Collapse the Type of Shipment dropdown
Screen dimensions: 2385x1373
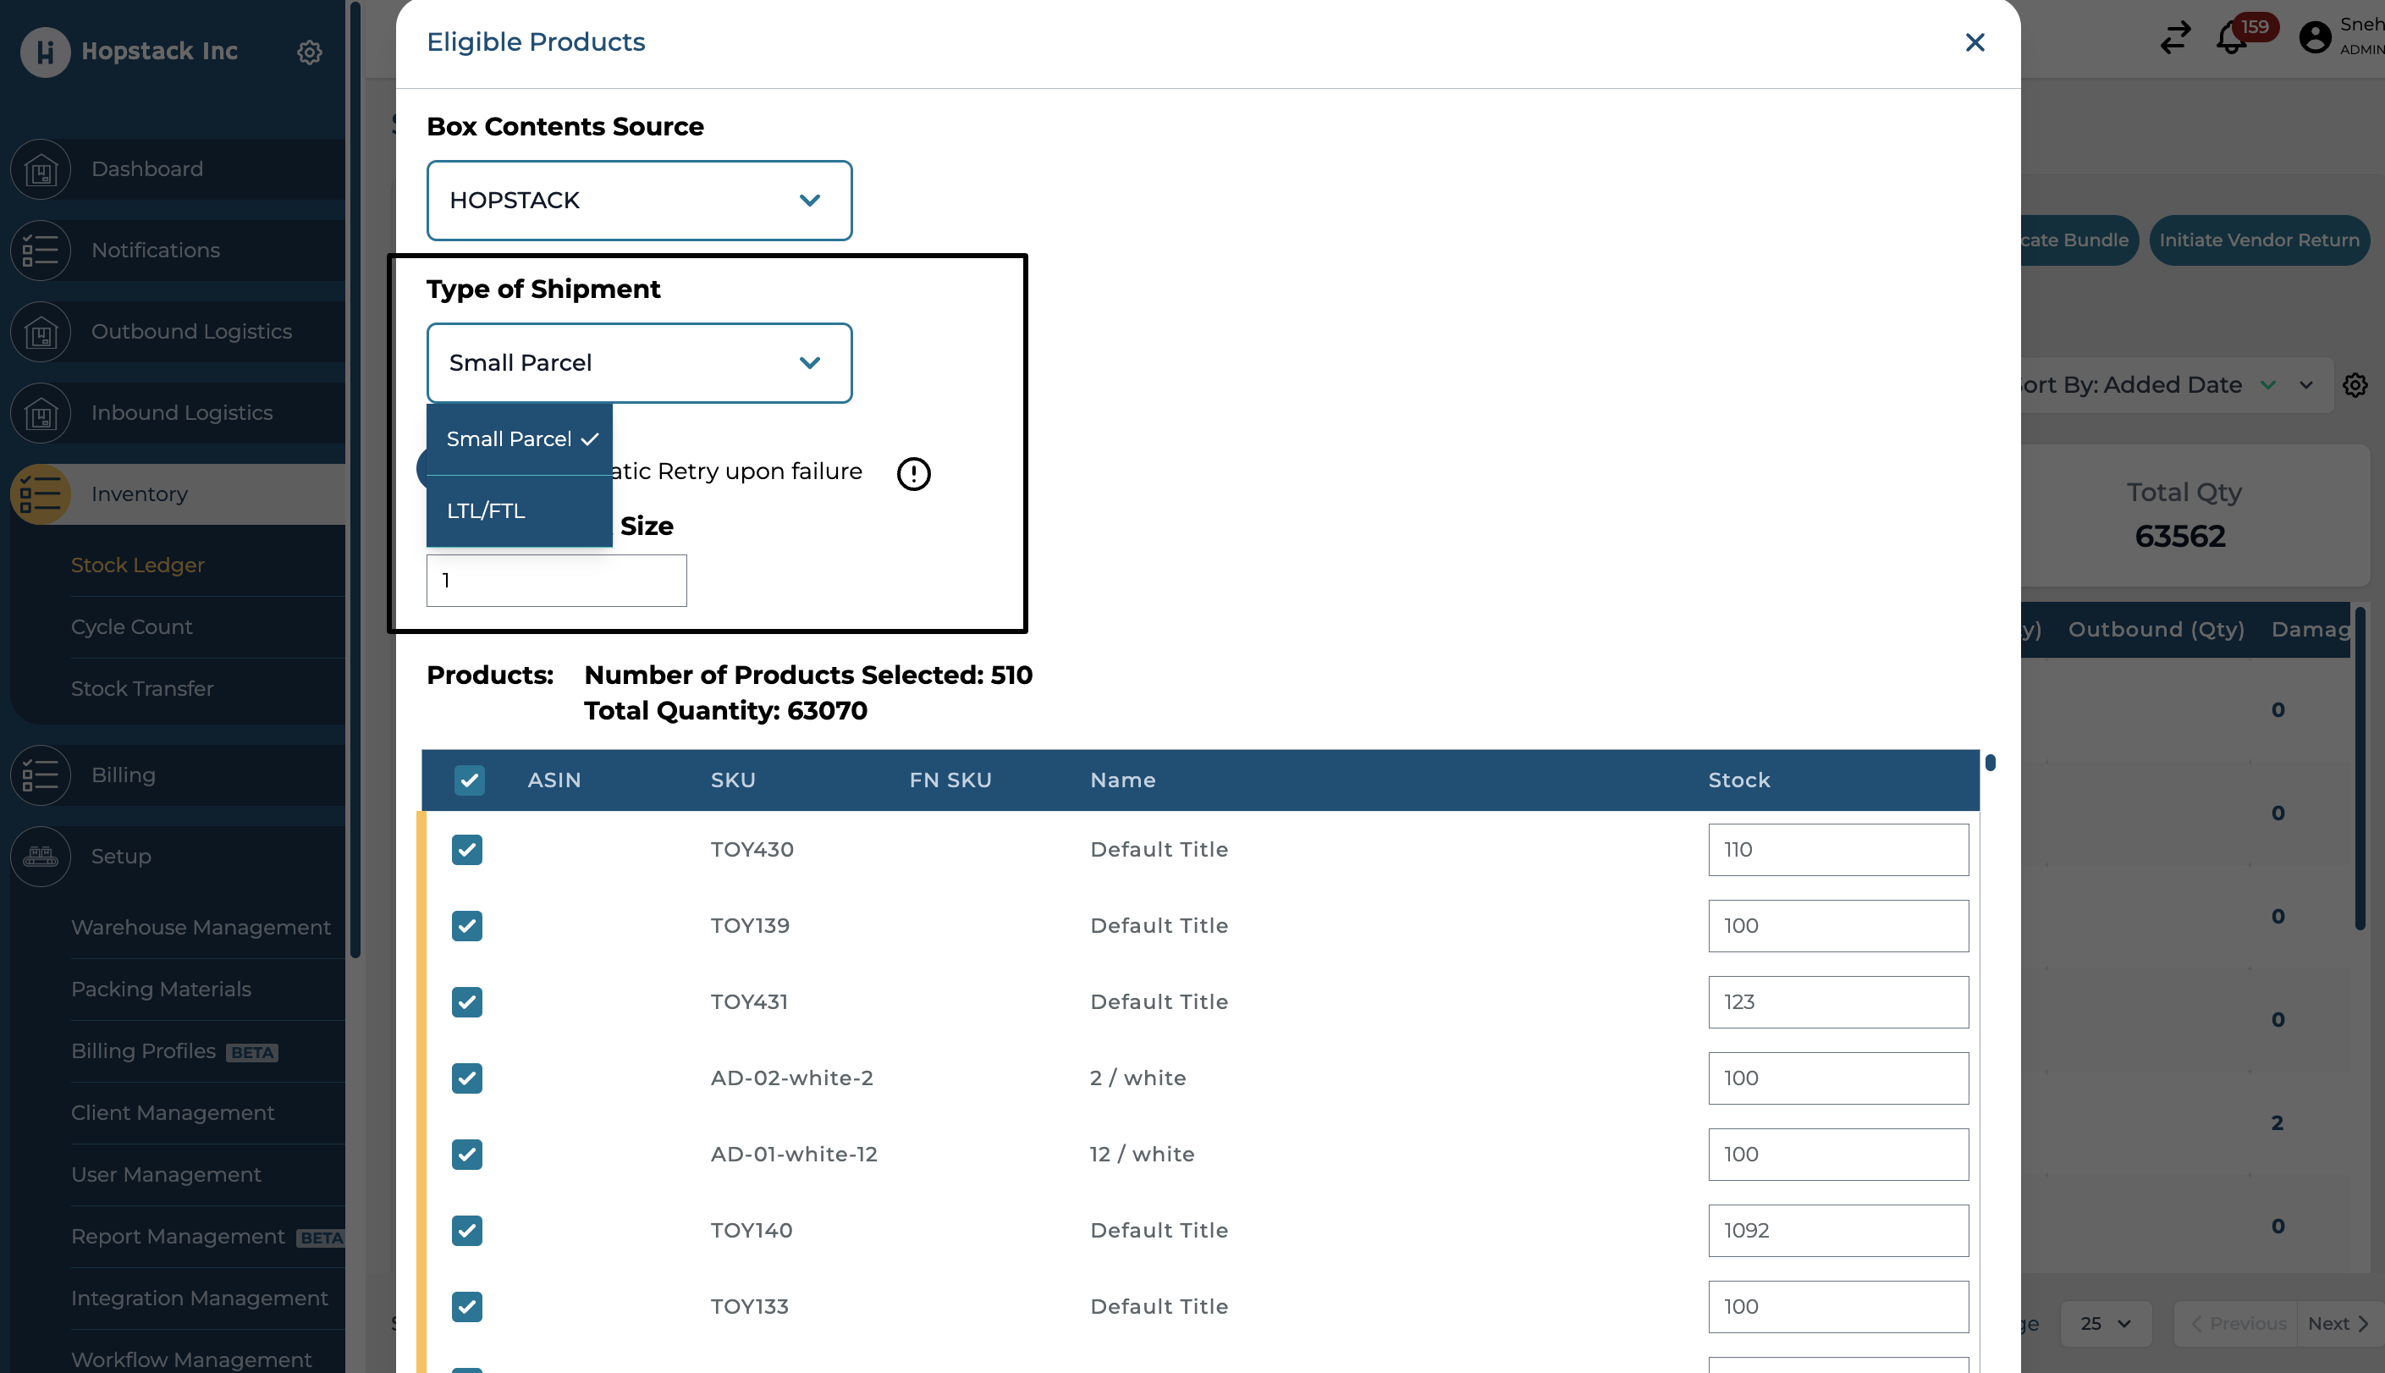[639, 363]
